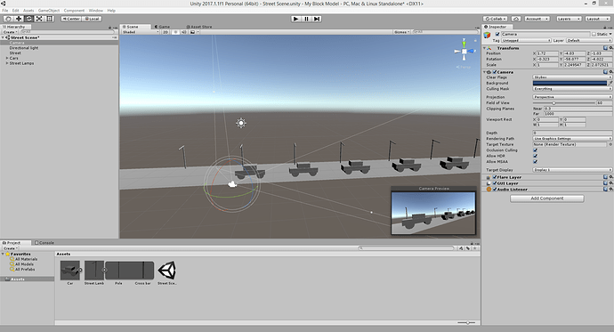The height and width of the screenshot is (332, 614).
Task: Toggle the Camera object active checkbox
Action: (497, 34)
